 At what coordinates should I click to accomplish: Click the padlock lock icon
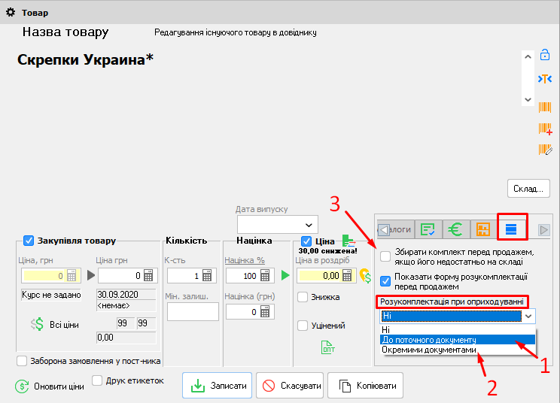(x=545, y=55)
